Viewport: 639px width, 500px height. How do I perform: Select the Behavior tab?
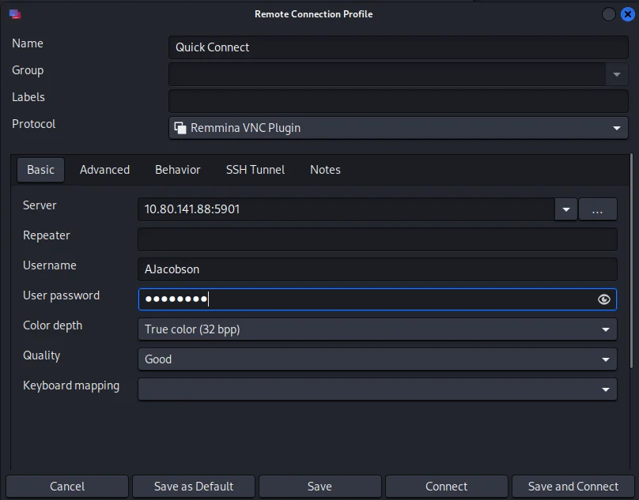[x=177, y=170]
